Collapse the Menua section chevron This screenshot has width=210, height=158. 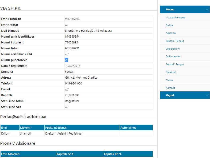tap(207, 10)
